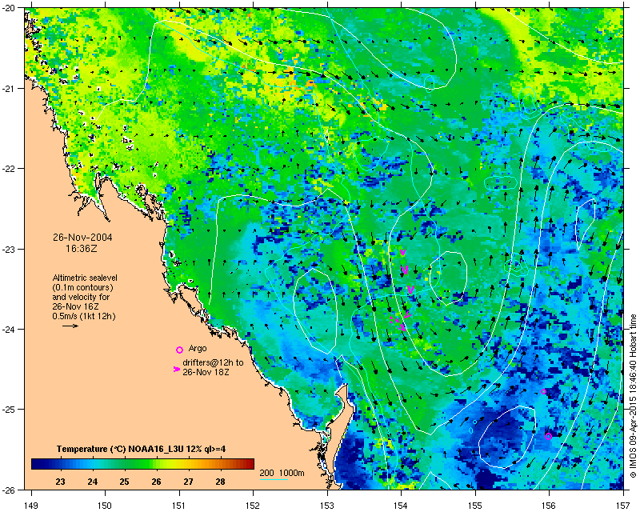Select the Argo float circle near 24.8°S 156°E

tap(543, 391)
